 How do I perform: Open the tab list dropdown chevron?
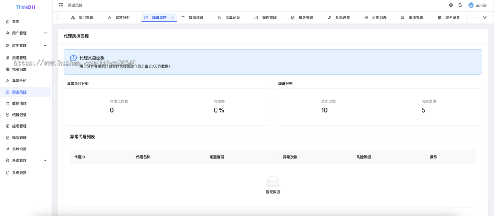click(485, 18)
